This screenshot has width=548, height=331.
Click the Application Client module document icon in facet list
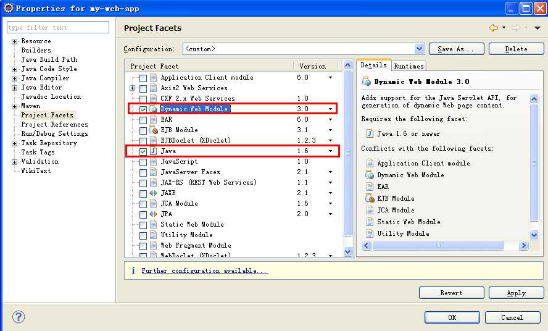pyautogui.click(x=153, y=77)
